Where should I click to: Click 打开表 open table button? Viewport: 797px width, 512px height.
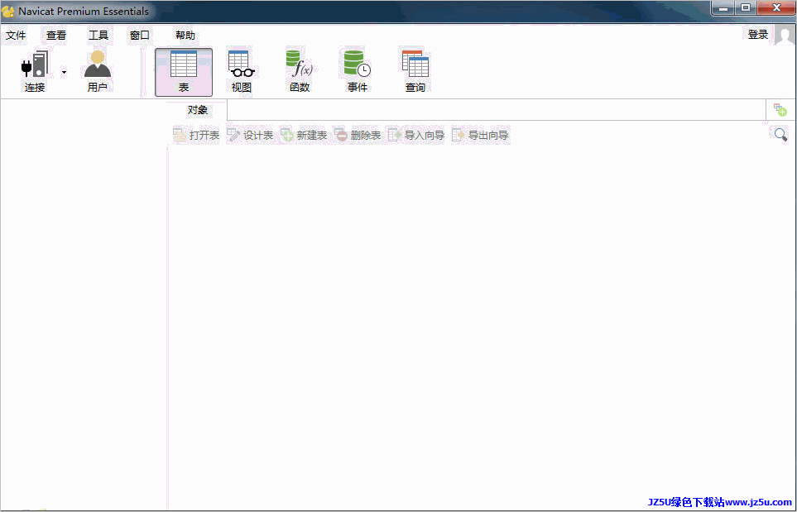pyautogui.click(x=196, y=135)
